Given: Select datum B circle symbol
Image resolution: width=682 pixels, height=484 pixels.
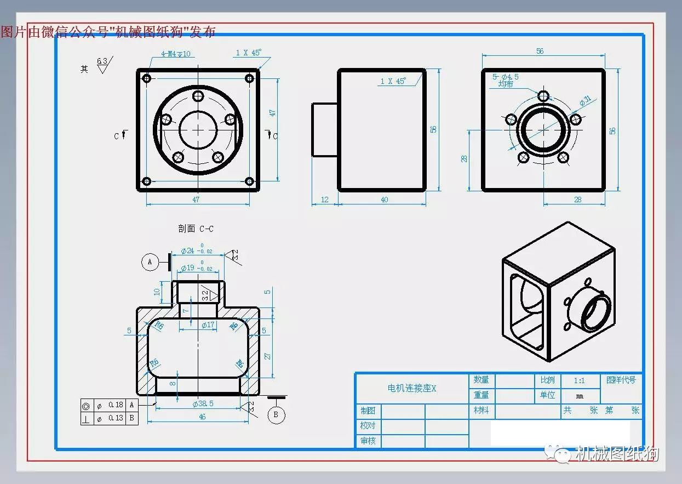Looking at the screenshot, I should coord(276,414).
